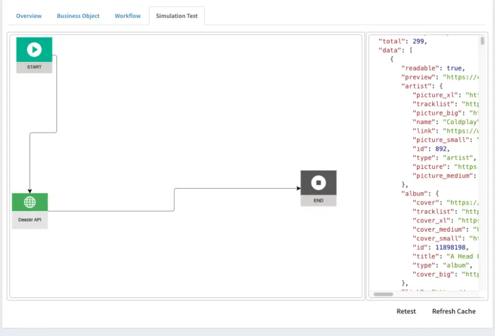Select the START node label
The height and width of the screenshot is (336, 495).
click(x=34, y=67)
